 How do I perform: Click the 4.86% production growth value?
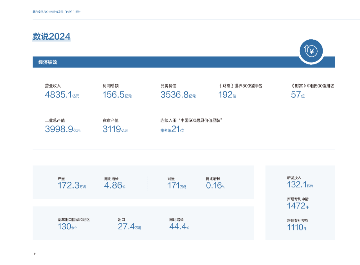[115, 185]
